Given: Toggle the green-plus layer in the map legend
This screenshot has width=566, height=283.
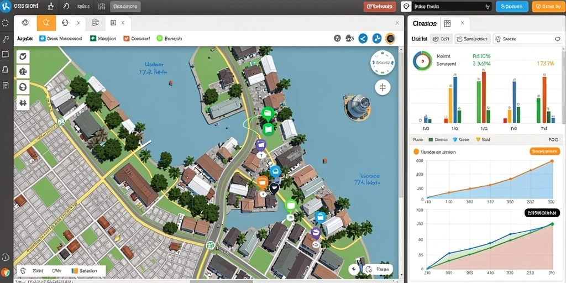Looking at the screenshot, I should point(103,38).
